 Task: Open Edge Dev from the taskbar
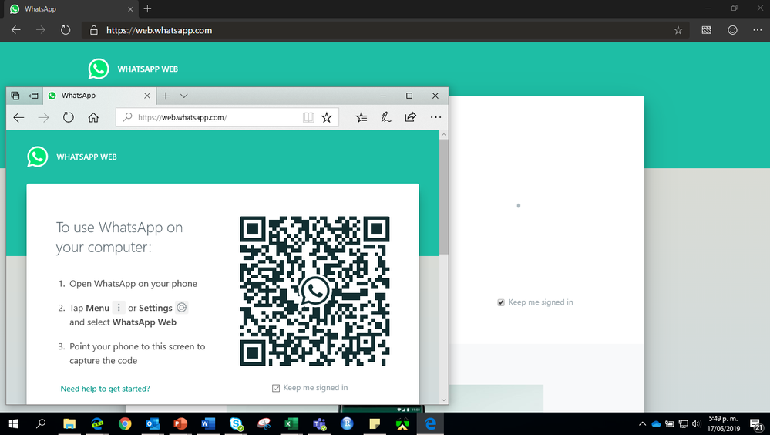point(97,423)
